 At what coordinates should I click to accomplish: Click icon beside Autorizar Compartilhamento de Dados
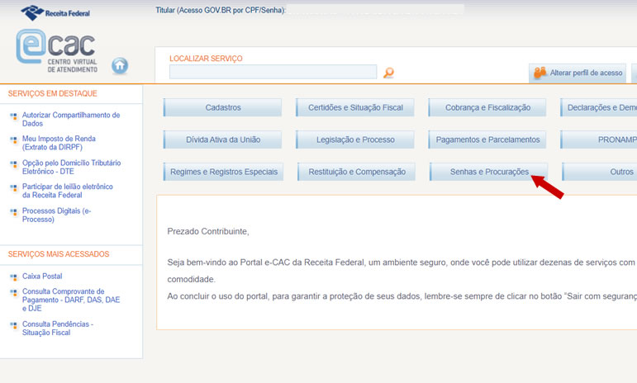click(x=13, y=116)
